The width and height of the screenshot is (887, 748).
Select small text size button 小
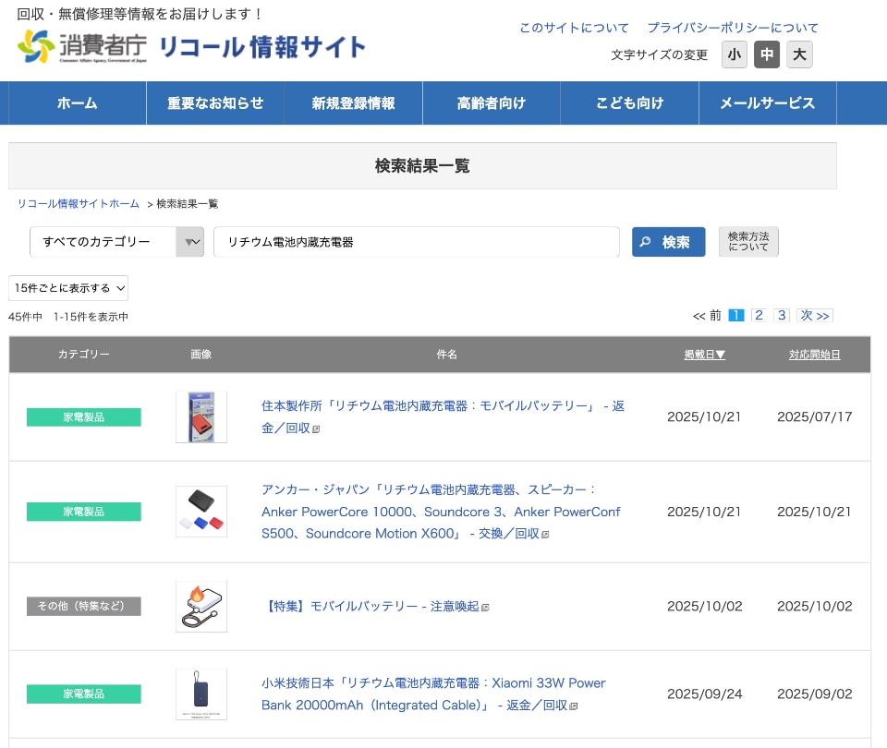[x=735, y=55]
